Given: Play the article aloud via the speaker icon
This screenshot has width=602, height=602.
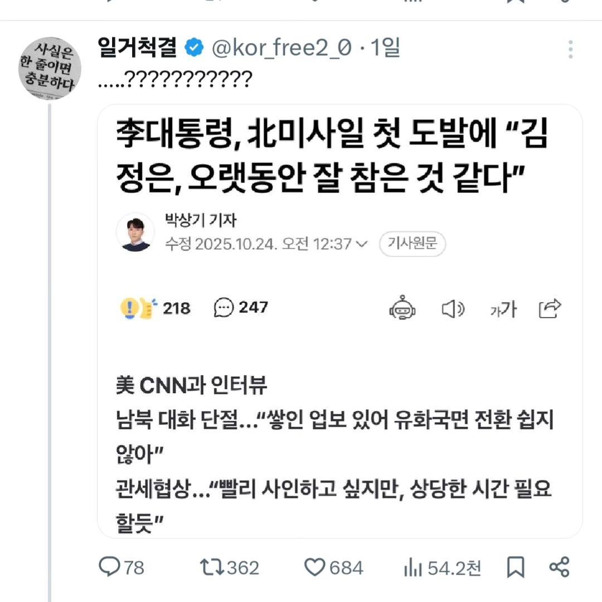Looking at the screenshot, I should point(453,308).
